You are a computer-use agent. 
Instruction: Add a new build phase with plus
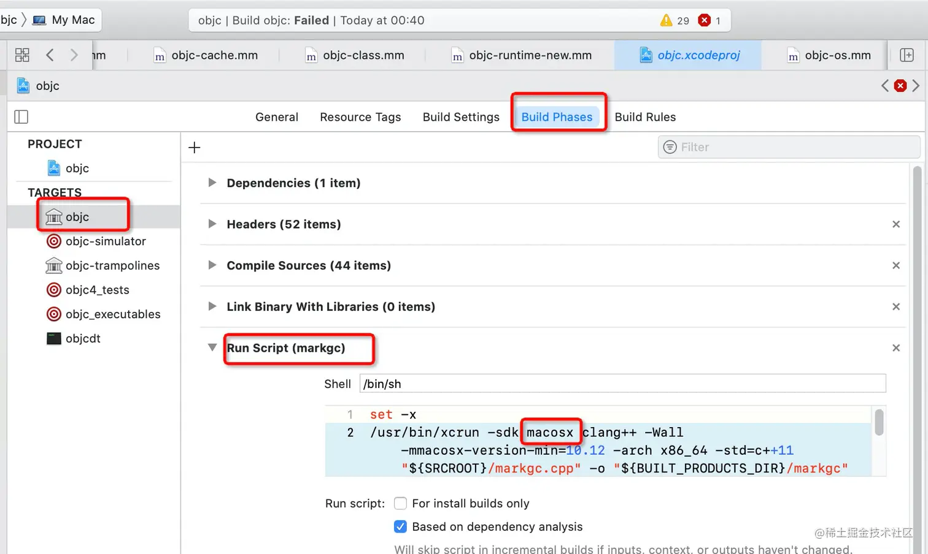pyautogui.click(x=195, y=147)
